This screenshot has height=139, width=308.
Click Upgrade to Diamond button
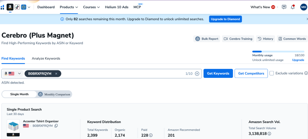[x=225, y=19]
